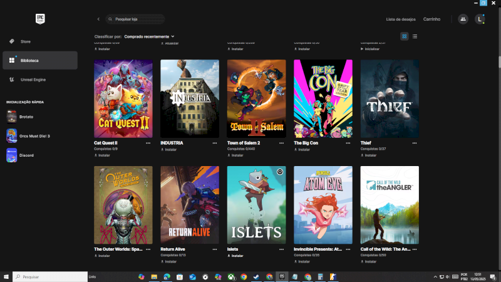Open options menu for Cat Quest II
Screen dimensions: 501x282
[148, 143]
